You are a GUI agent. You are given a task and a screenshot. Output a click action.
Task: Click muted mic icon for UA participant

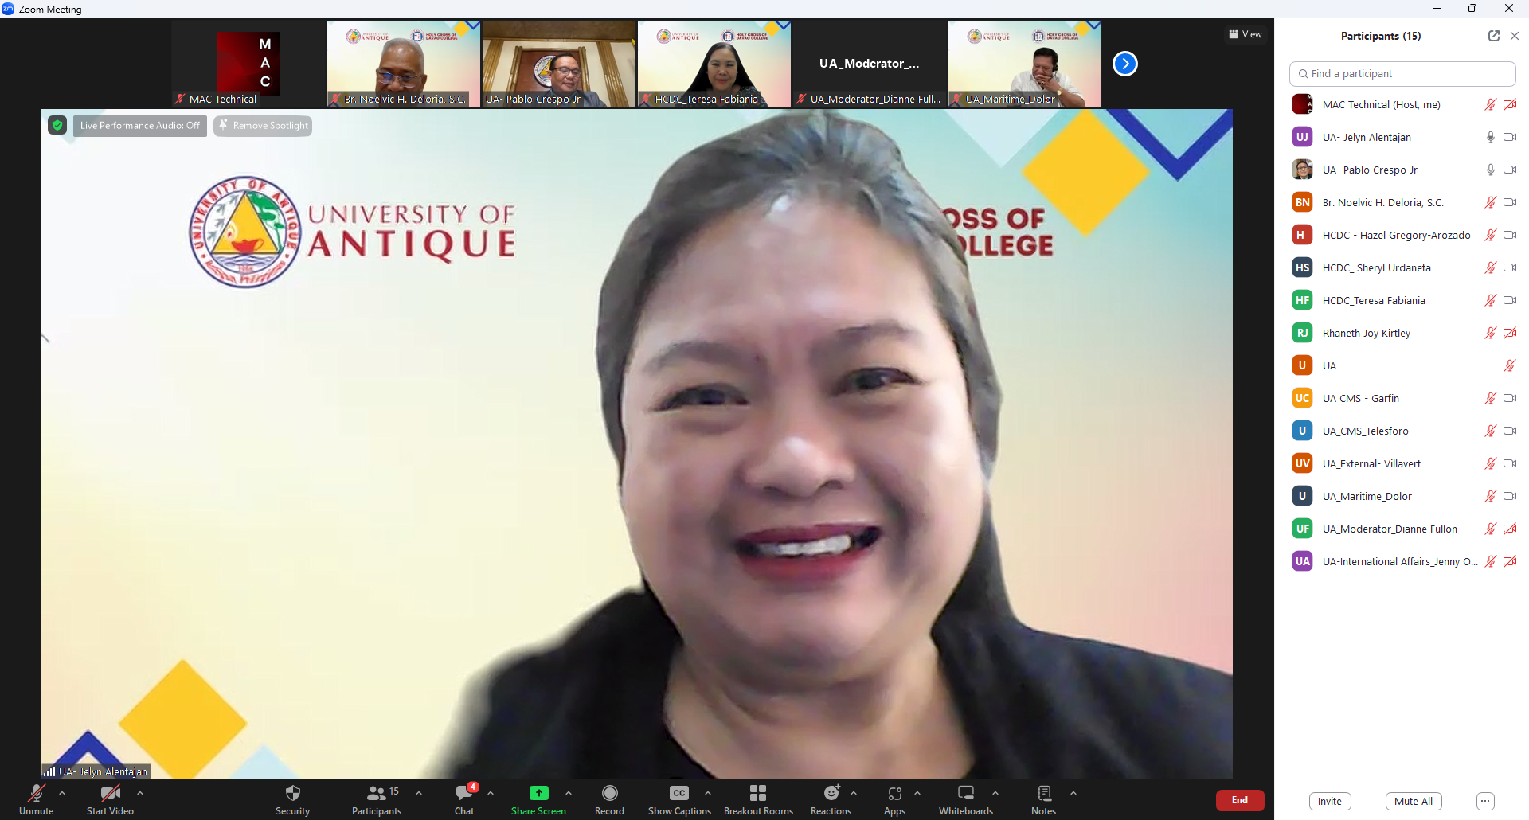(x=1510, y=365)
